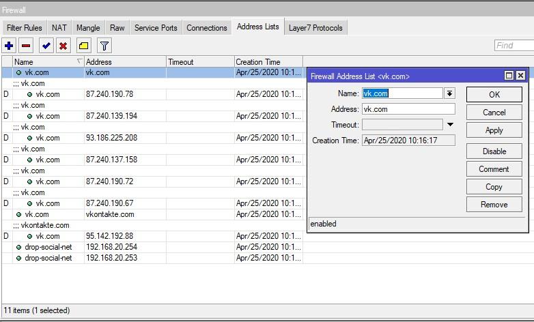Click the status icon of the 93.186.225.208 row
The image size is (534, 322).
29,138
